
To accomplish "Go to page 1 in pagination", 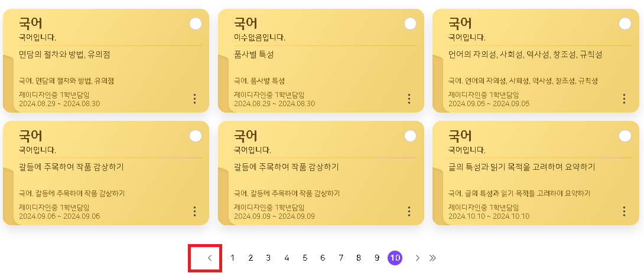I will click(x=232, y=258).
